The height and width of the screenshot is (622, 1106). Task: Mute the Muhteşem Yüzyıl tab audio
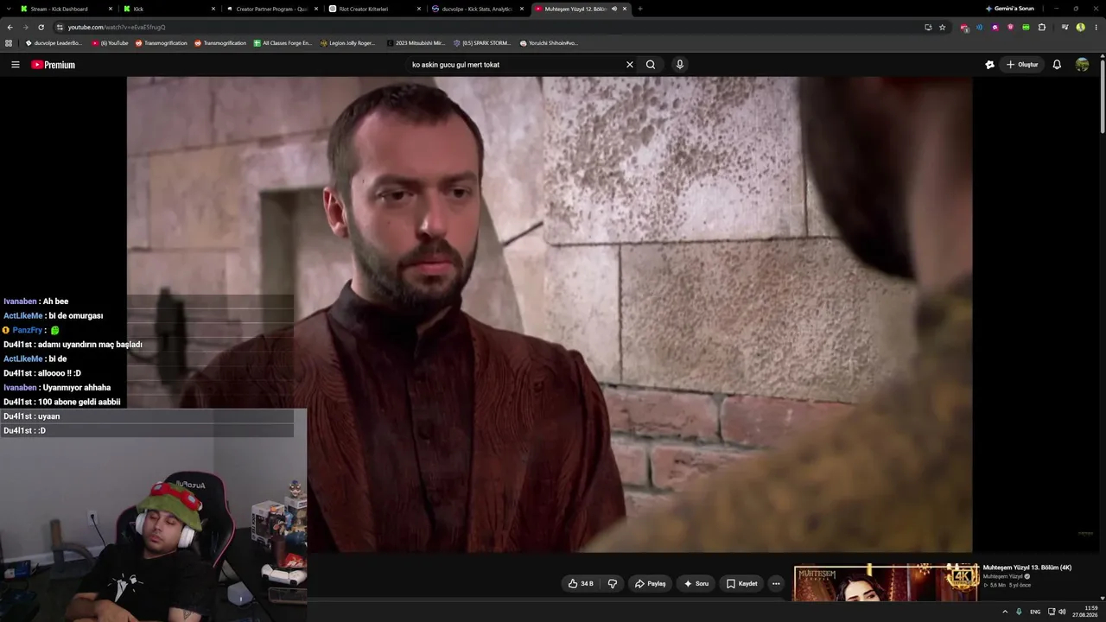(614, 9)
